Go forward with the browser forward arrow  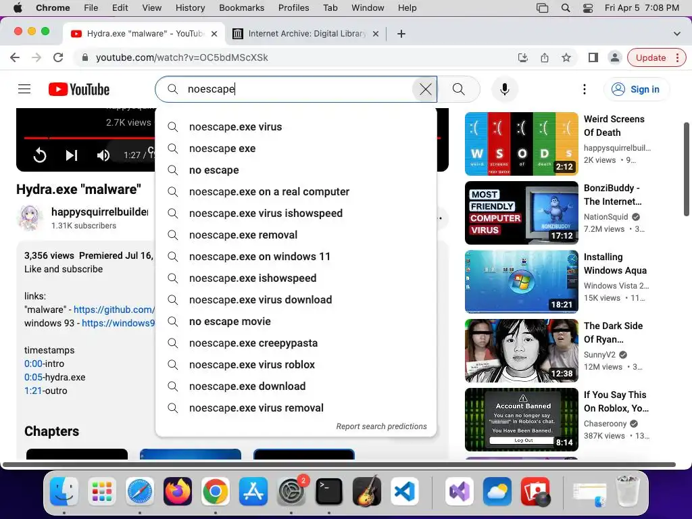click(36, 57)
